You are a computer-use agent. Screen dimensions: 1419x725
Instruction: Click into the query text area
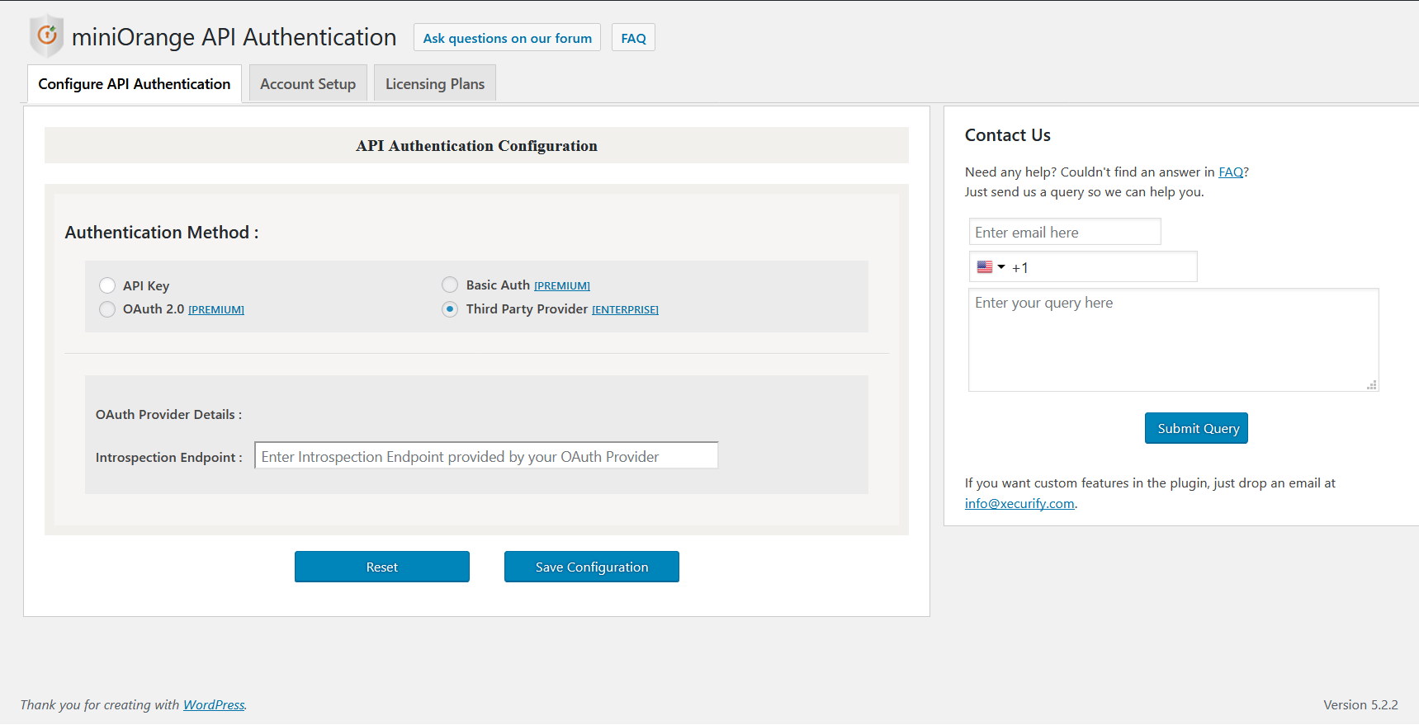(1173, 340)
